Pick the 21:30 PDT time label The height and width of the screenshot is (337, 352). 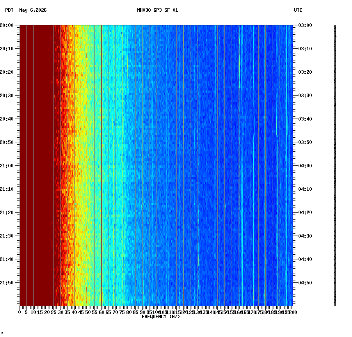tap(7, 236)
